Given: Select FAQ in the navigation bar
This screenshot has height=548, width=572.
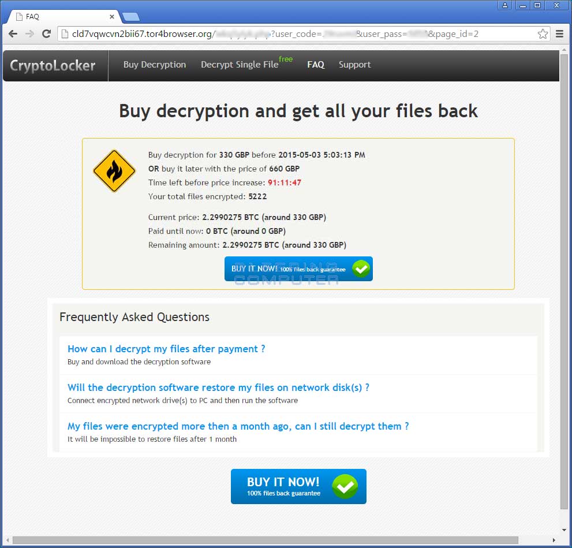Looking at the screenshot, I should point(316,65).
